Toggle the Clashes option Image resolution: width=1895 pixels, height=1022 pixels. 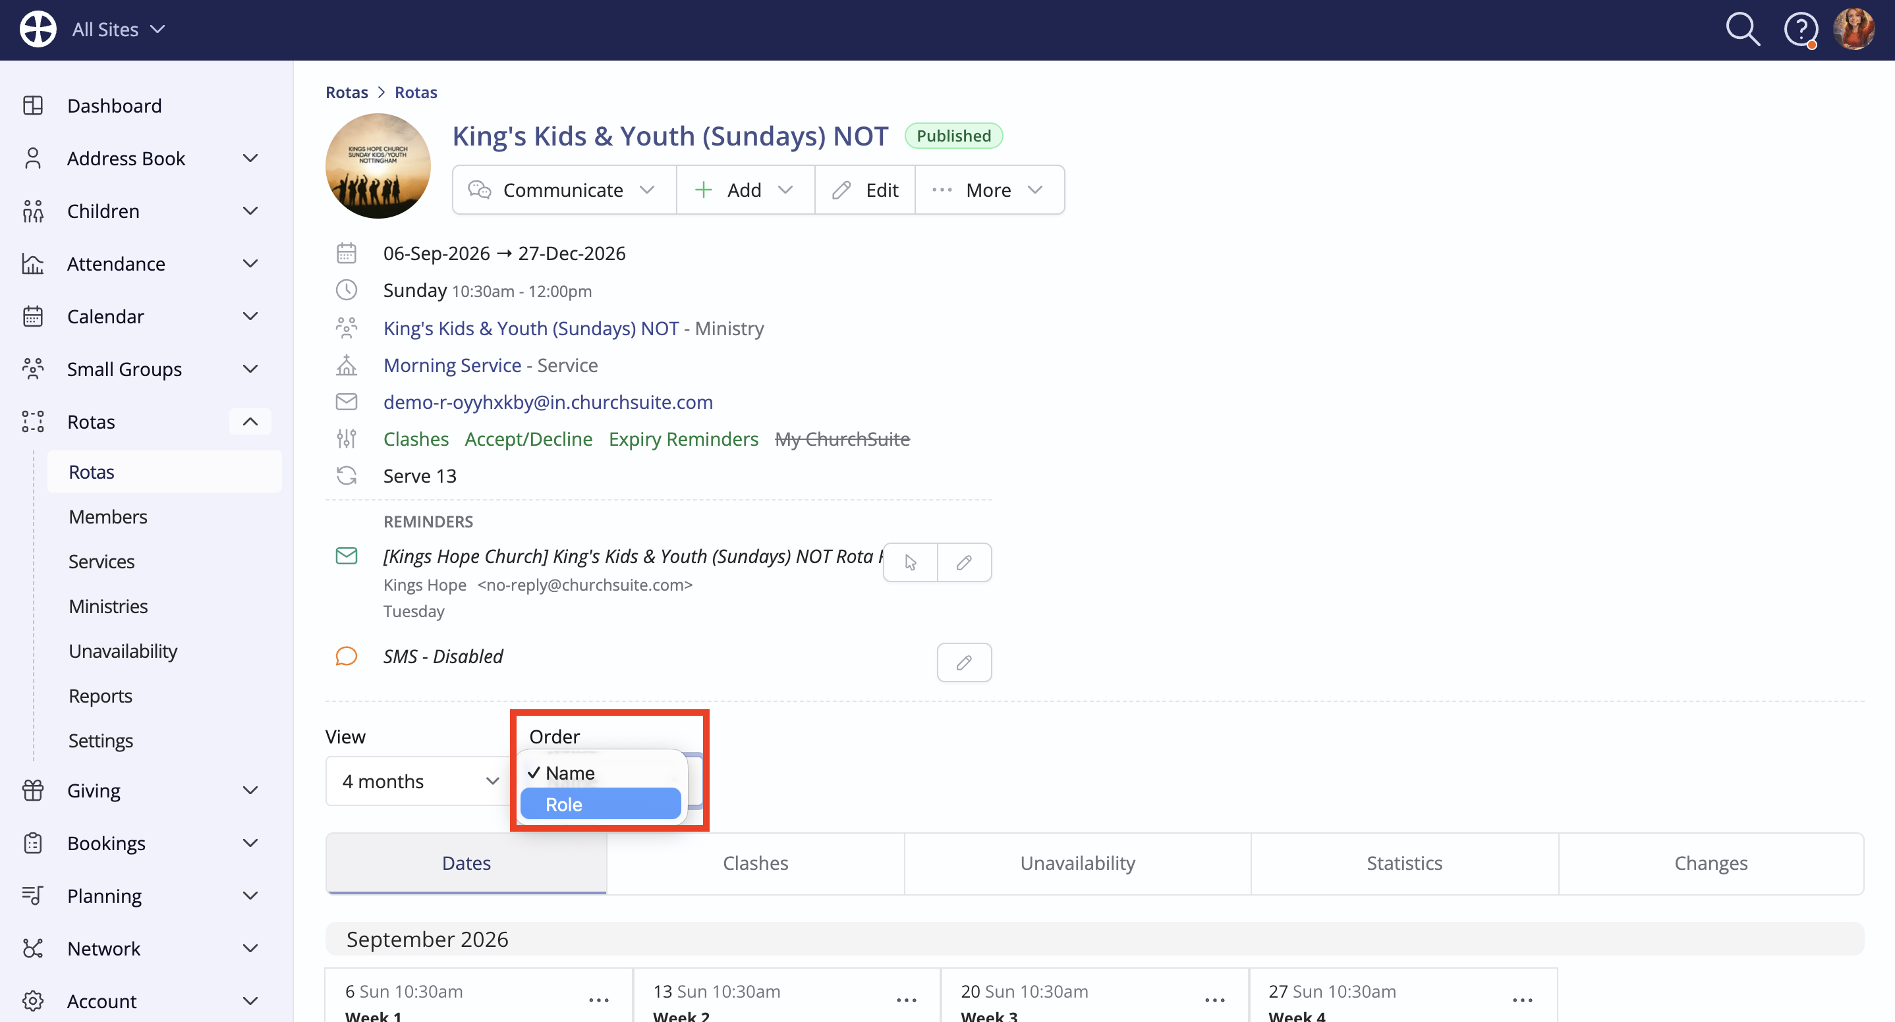[x=416, y=439]
